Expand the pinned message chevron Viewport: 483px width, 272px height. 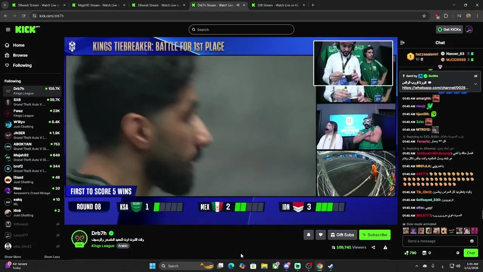[475, 84]
